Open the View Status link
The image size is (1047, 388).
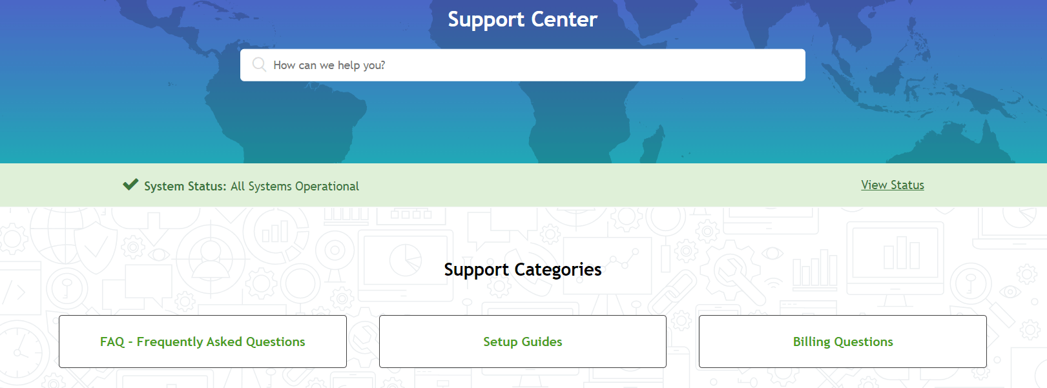(x=893, y=185)
